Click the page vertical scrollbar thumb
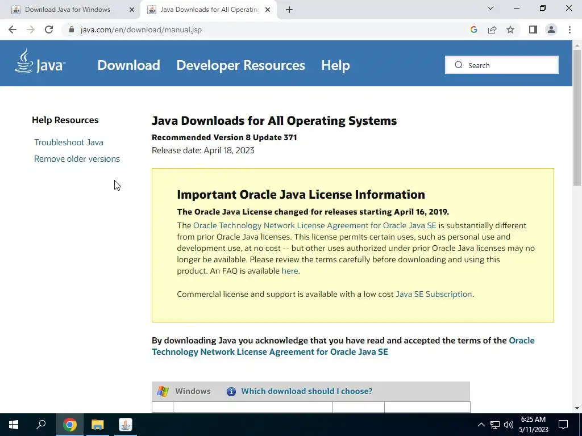This screenshot has height=436, width=582. (577, 118)
